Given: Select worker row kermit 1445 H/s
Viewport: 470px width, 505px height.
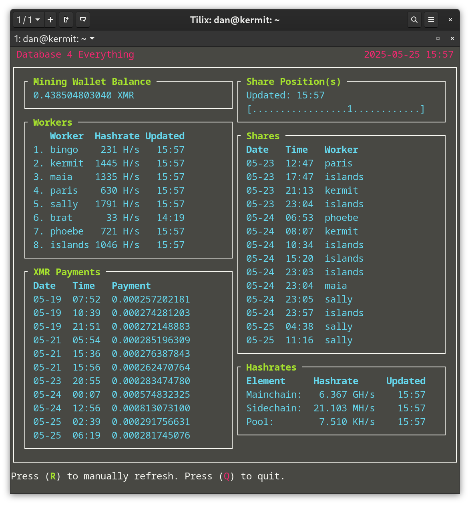Looking at the screenshot, I should click(109, 163).
